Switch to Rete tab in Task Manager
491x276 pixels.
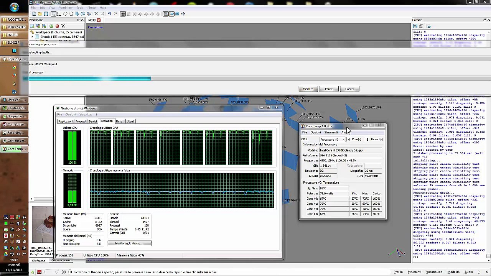(x=119, y=122)
